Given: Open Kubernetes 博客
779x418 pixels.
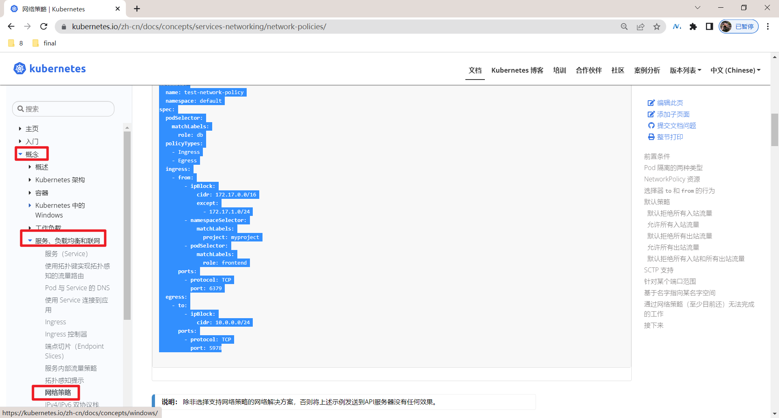Looking at the screenshot, I should [x=517, y=70].
